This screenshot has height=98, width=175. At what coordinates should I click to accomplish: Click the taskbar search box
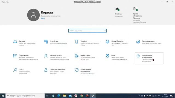click(x=25, y=96)
